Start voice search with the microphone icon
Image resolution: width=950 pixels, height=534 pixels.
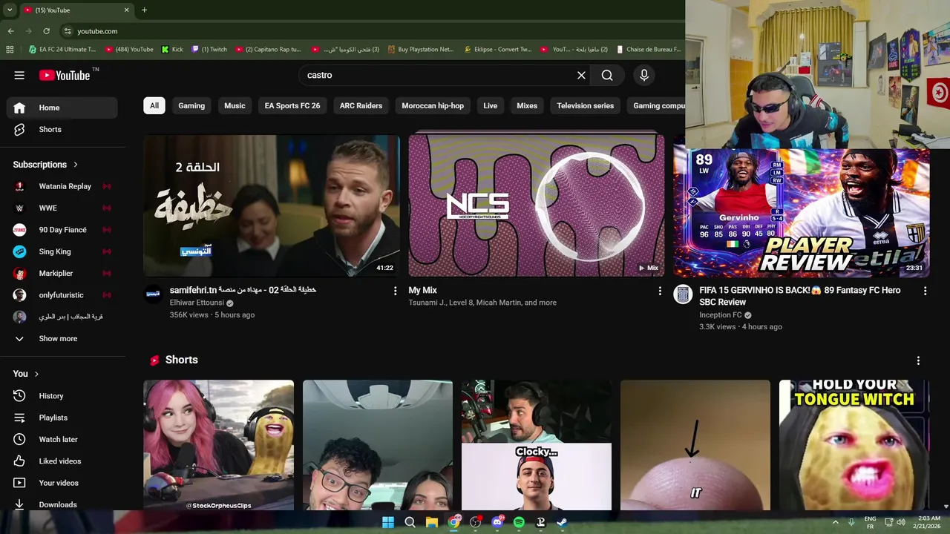pos(644,75)
